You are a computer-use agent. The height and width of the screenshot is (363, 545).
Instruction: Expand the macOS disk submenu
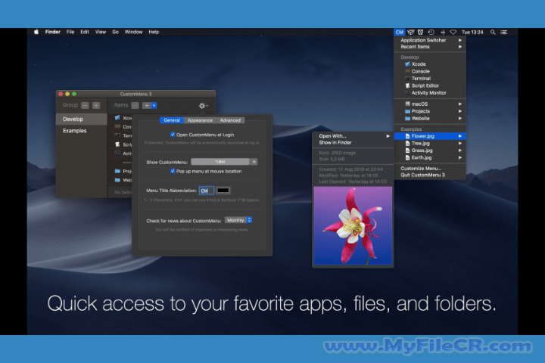[x=430, y=104]
